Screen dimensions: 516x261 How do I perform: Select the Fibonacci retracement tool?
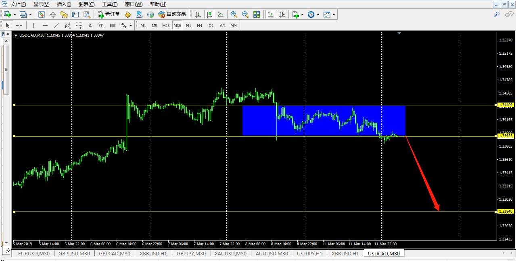[x=79, y=25]
